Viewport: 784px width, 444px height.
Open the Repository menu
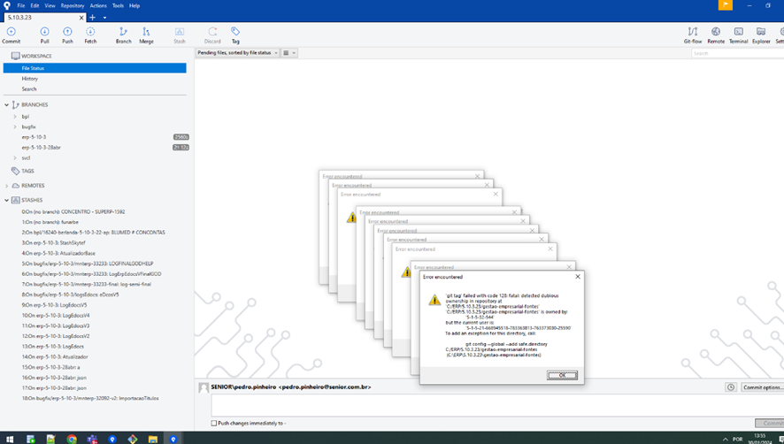(x=73, y=5)
